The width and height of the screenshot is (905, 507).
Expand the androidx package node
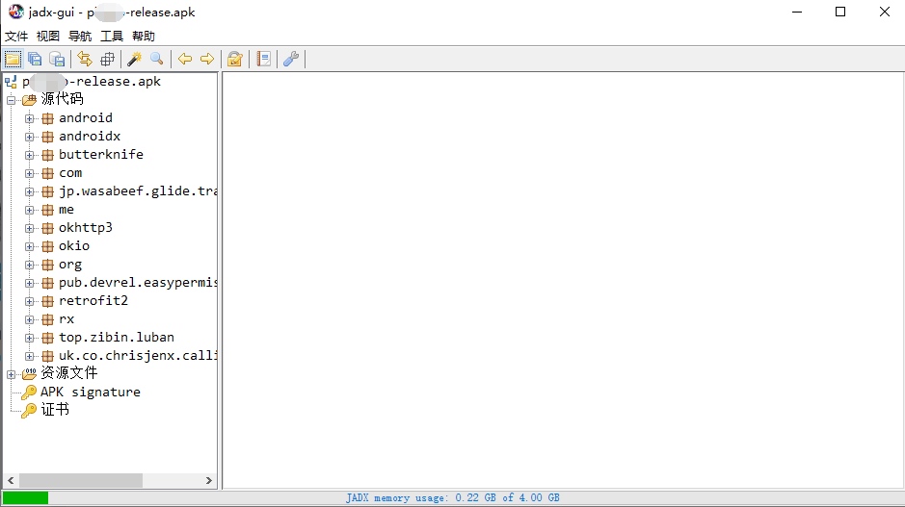click(30, 138)
